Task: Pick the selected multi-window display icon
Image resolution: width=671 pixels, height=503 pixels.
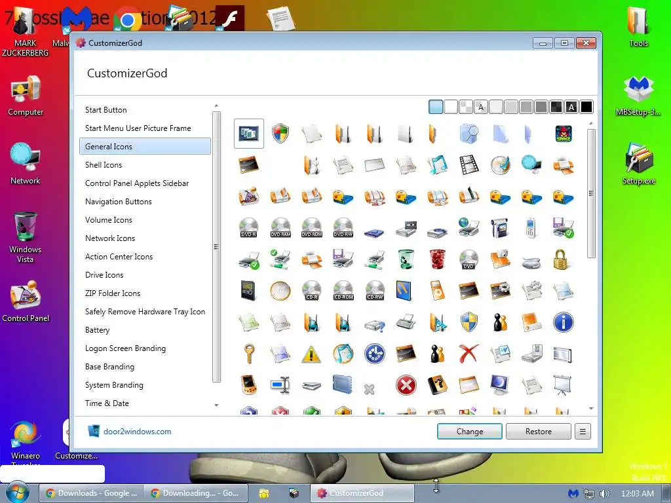Action: (x=248, y=134)
